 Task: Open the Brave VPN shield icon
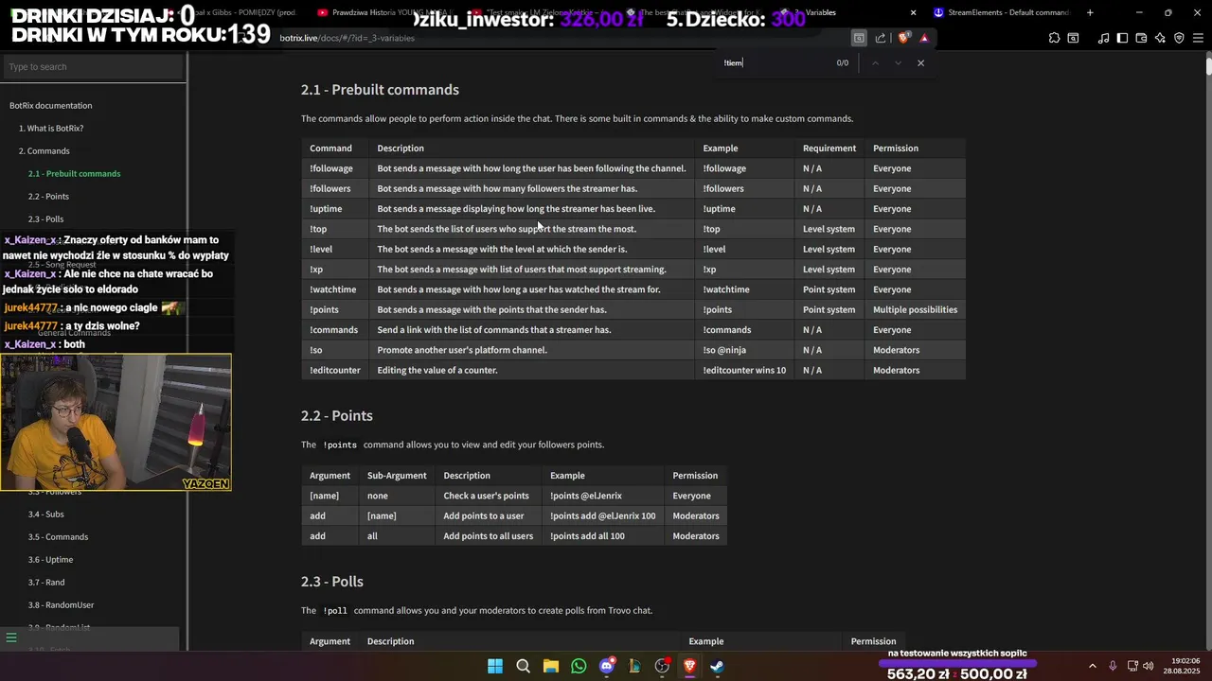pyautogui.click(x=1179, y=38)
